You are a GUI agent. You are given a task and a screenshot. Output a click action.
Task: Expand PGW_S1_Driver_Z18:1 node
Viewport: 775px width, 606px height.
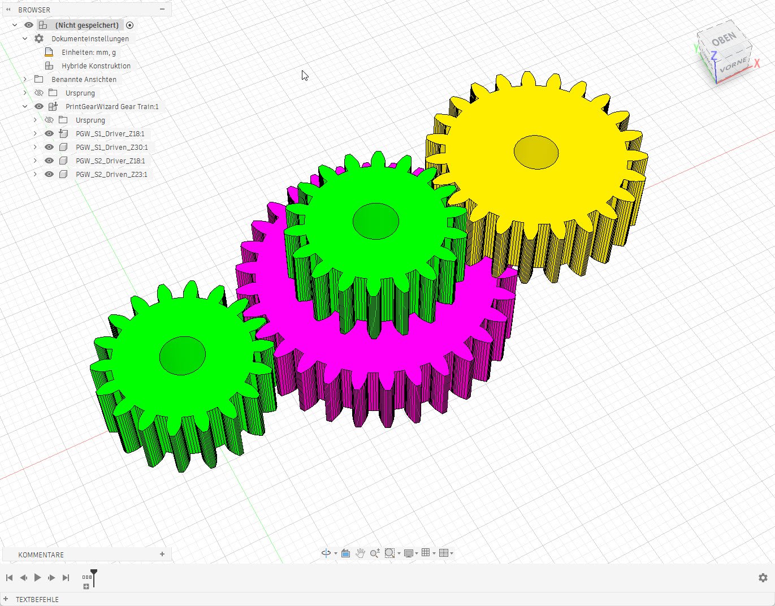35,133
